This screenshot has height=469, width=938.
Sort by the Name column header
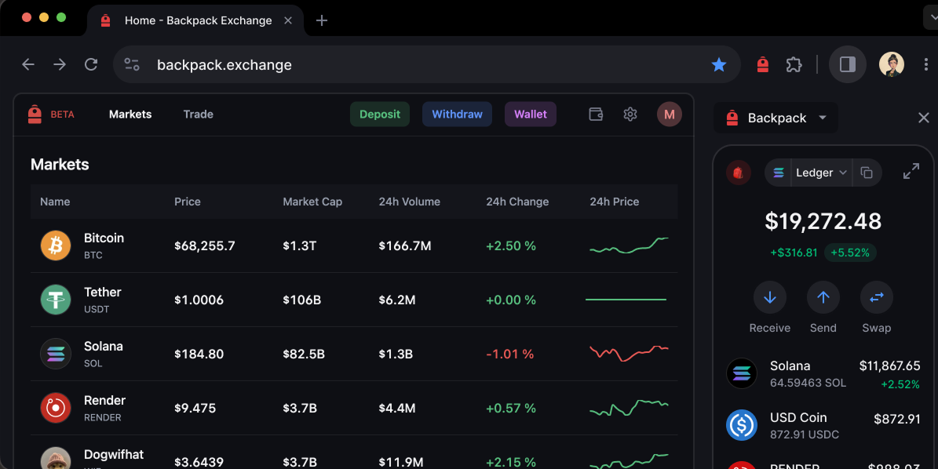coord(55,202)
